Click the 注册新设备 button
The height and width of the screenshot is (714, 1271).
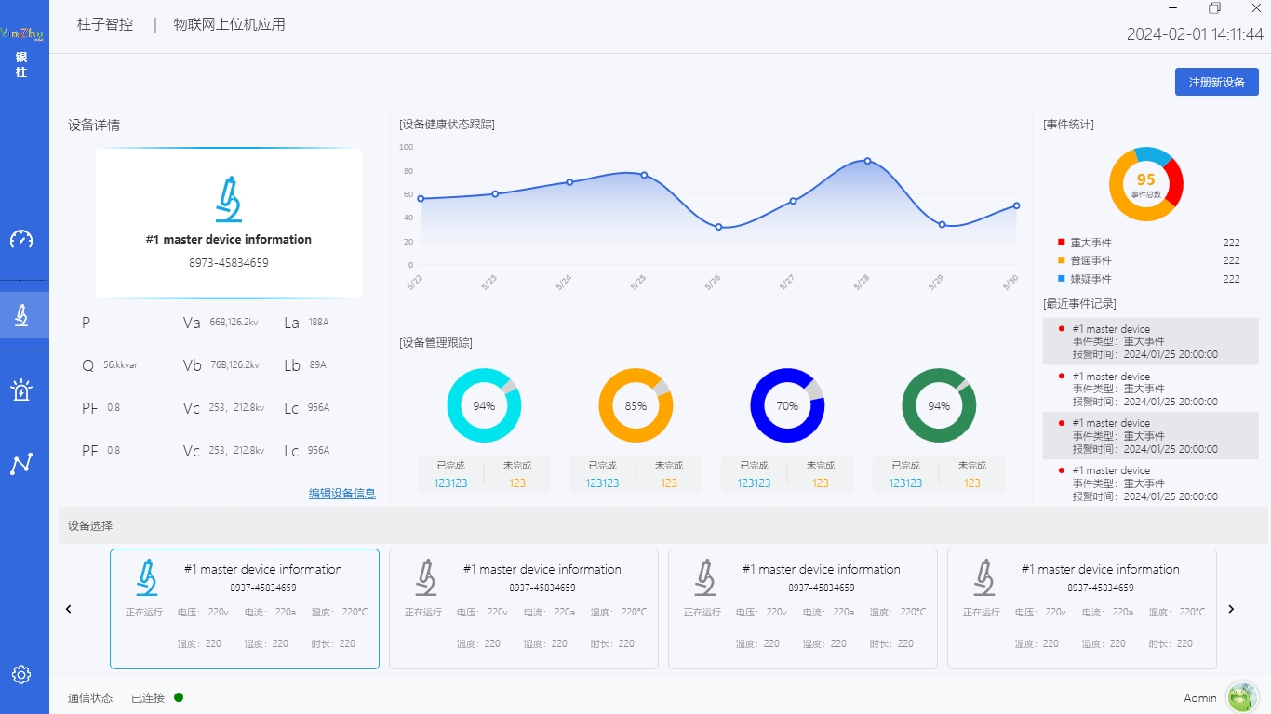click(x=1216, y=82)
